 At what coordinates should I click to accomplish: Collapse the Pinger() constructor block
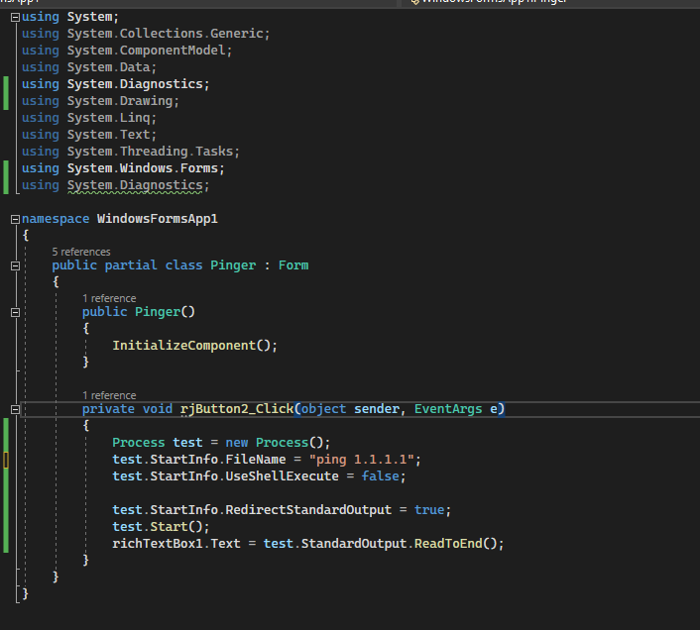click(15, 312)
